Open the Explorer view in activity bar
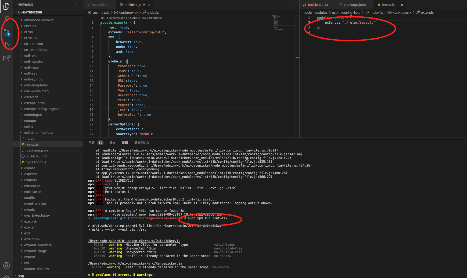Viewport: 467px width, 278px height. (x=6, y=6)
